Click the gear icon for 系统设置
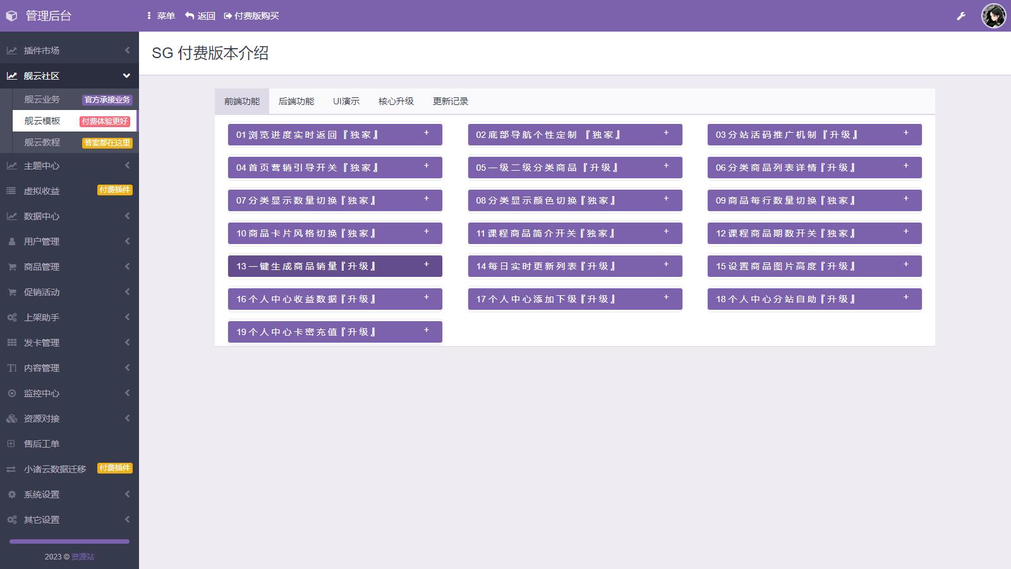Viewport: 1011px width, 569px height. pos(11,494)
